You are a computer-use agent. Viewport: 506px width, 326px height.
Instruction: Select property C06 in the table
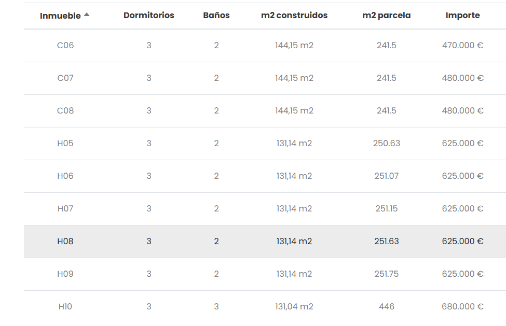point(65,46)
